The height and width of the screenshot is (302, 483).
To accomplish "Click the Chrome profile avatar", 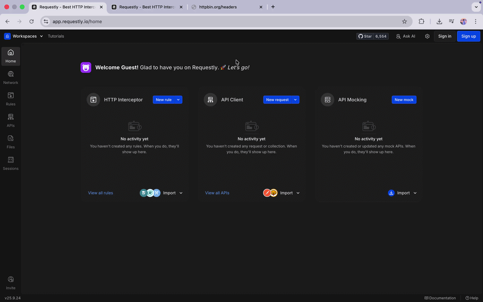I will click(x=463, y=22).
